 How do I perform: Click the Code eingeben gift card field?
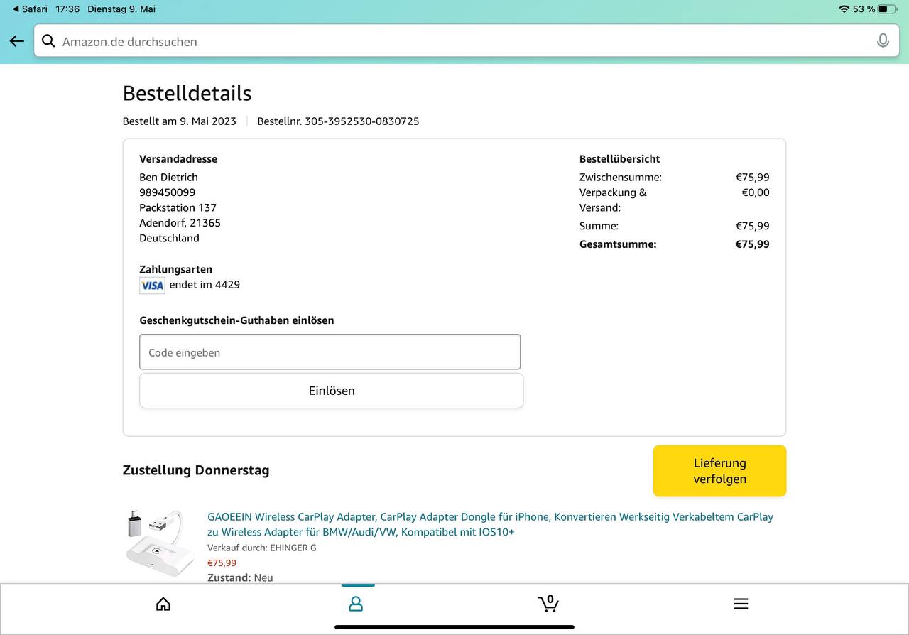(x=330, y=352)
